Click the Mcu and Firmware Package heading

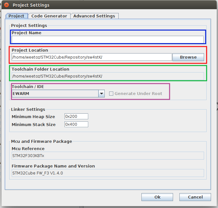42,141
